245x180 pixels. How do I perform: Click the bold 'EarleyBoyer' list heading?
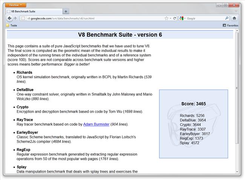click(x=27, y=133)
